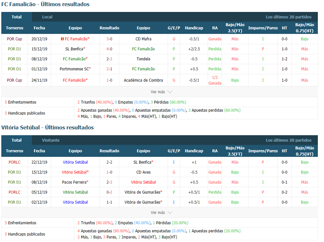Switch to Local tab for Famalicão
The width and height of the screenshot is (324, 242).
click(47, 17)
